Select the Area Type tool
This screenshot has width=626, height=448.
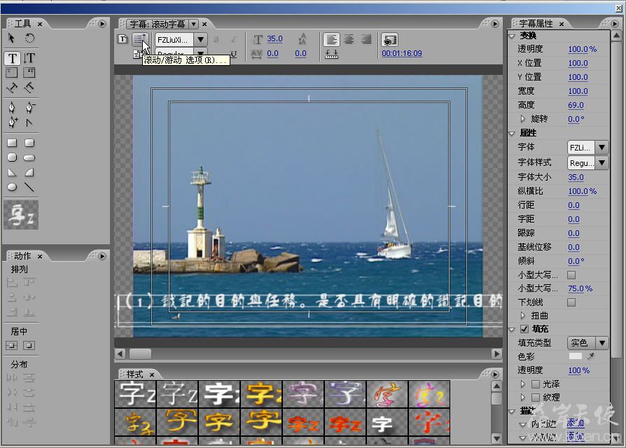point(12,72)
